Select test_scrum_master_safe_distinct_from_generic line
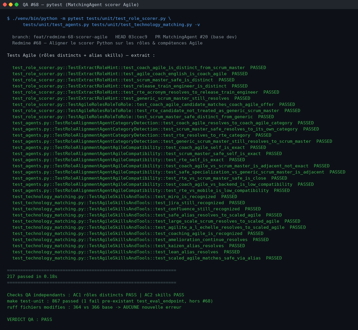Image resolution: width=358 pixels, height=330 pixels. click(x=143, y=117)
